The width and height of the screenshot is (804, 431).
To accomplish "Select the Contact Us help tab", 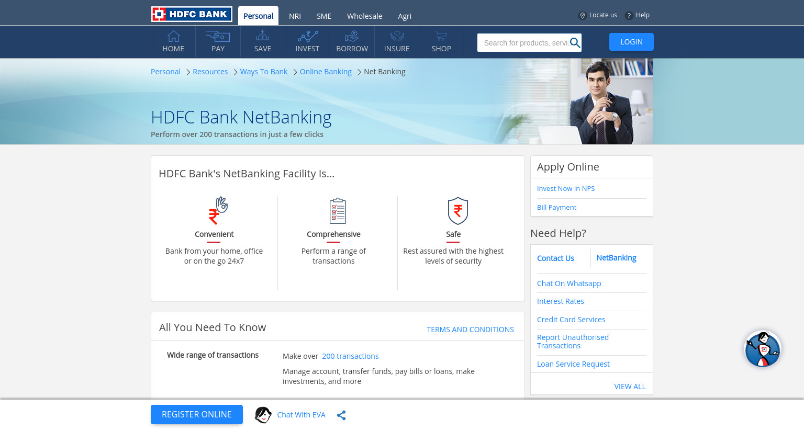I will tap(555, 258).
